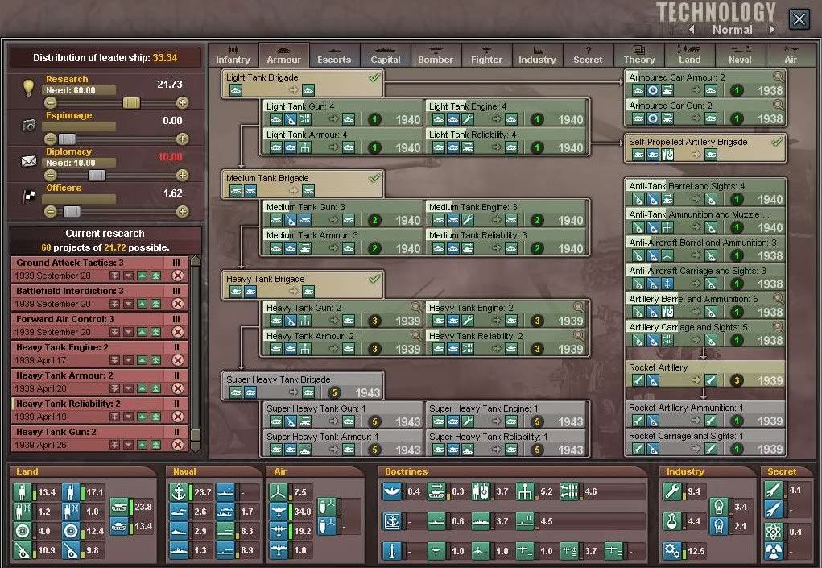This screenshot has height=568, width=822.
Task: Research Medium Tank Engine: 3 technology
Action: [505, 214]
